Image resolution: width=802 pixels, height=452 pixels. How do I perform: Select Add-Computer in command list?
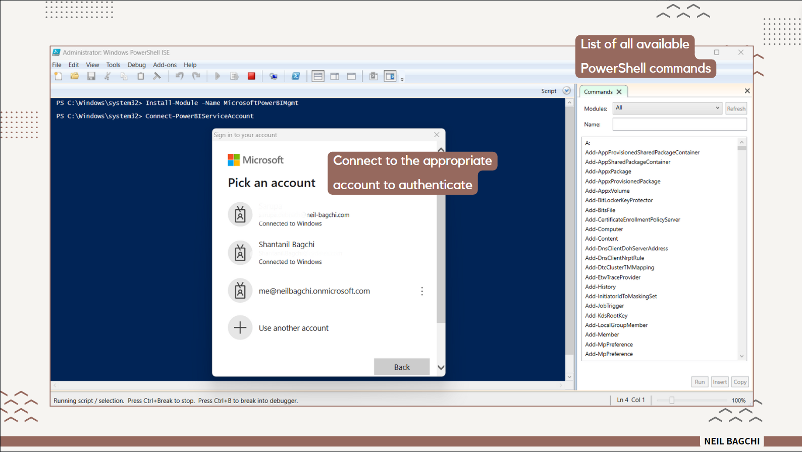click(x=604, y=229)
